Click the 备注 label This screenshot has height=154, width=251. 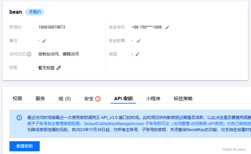tap(13, 41)
